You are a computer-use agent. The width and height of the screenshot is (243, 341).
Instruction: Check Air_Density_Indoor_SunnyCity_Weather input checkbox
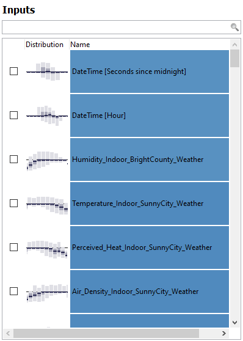point(13,291)
